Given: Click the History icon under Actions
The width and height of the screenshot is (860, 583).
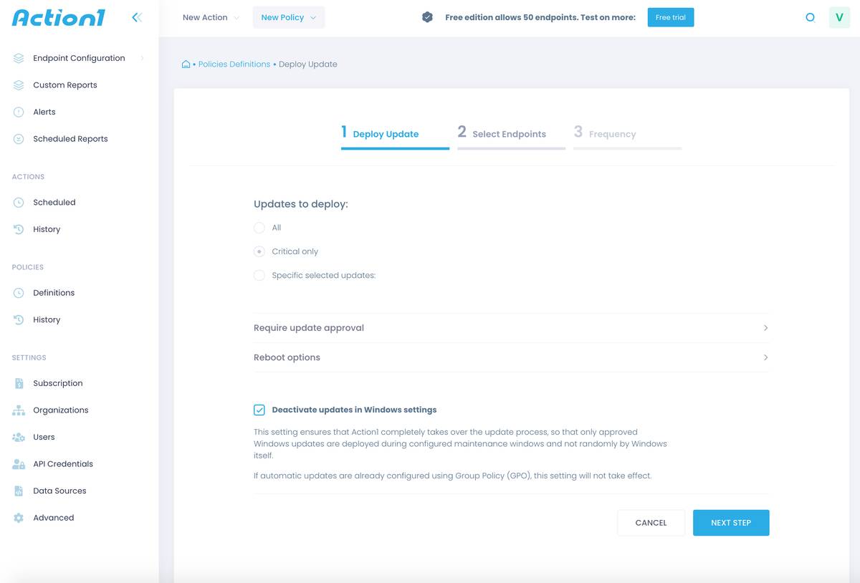Looking at the screenshot, I should coord(19,229).
